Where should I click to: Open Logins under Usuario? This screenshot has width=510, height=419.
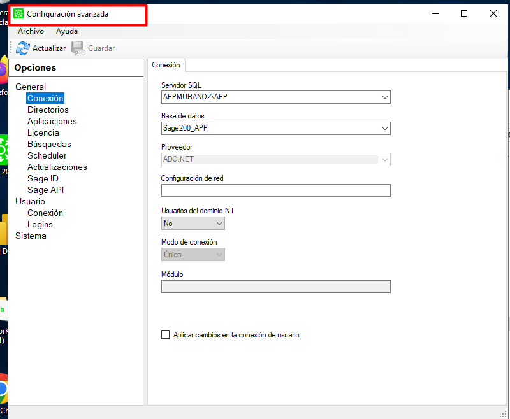[x=40, y=224]
